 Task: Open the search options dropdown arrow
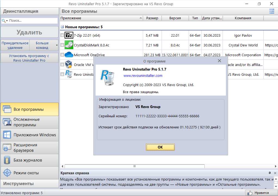[7, 21]
